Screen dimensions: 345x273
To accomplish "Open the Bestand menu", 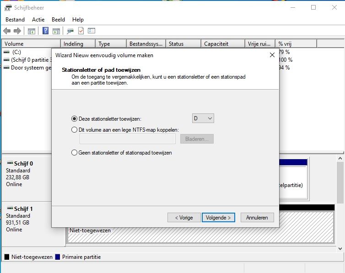I will [x=15, y=20].
